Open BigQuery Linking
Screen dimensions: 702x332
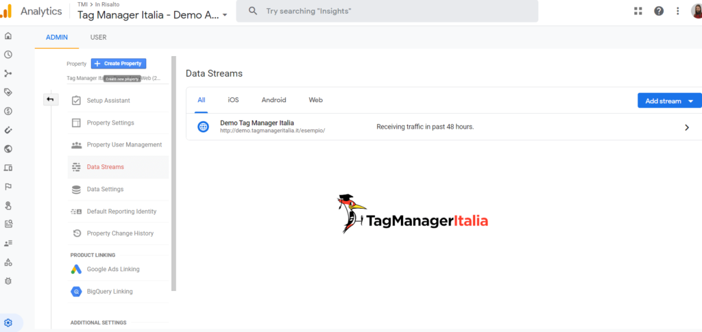pos(118,292)
